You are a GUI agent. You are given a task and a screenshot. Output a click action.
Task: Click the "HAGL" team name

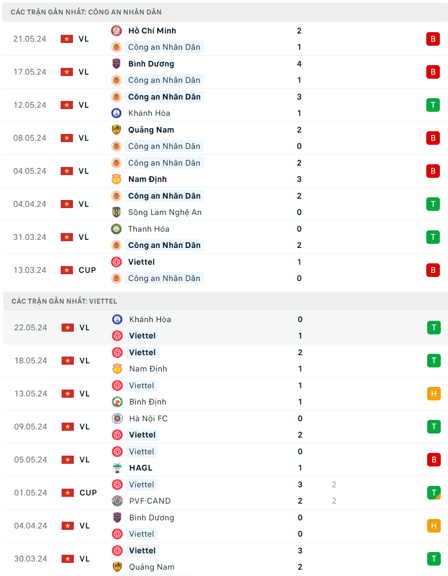point(141,468)
